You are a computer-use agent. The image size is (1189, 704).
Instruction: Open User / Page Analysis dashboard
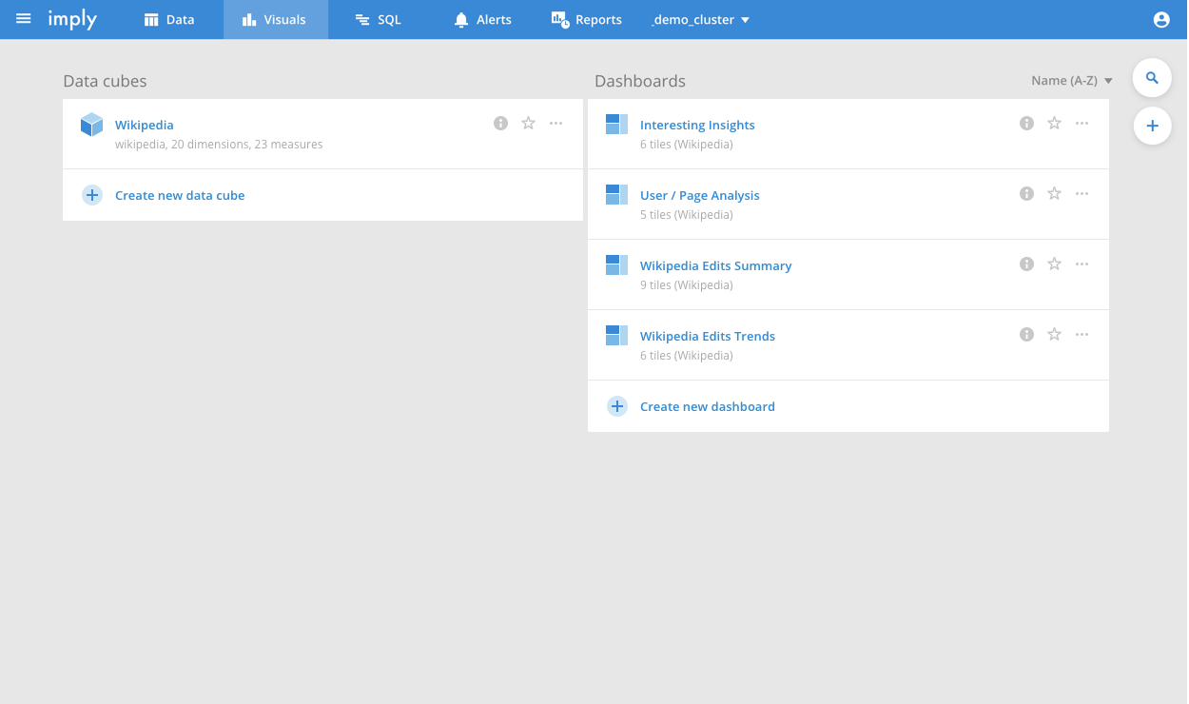coord(700,195)
